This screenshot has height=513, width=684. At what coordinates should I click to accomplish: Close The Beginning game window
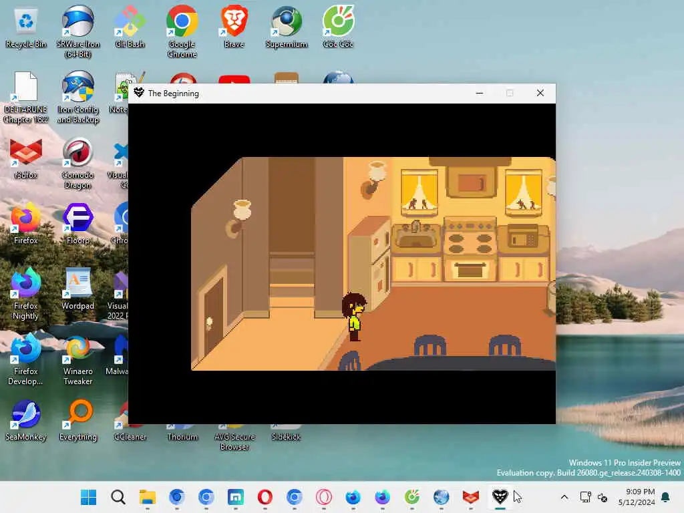click(540, 93)
